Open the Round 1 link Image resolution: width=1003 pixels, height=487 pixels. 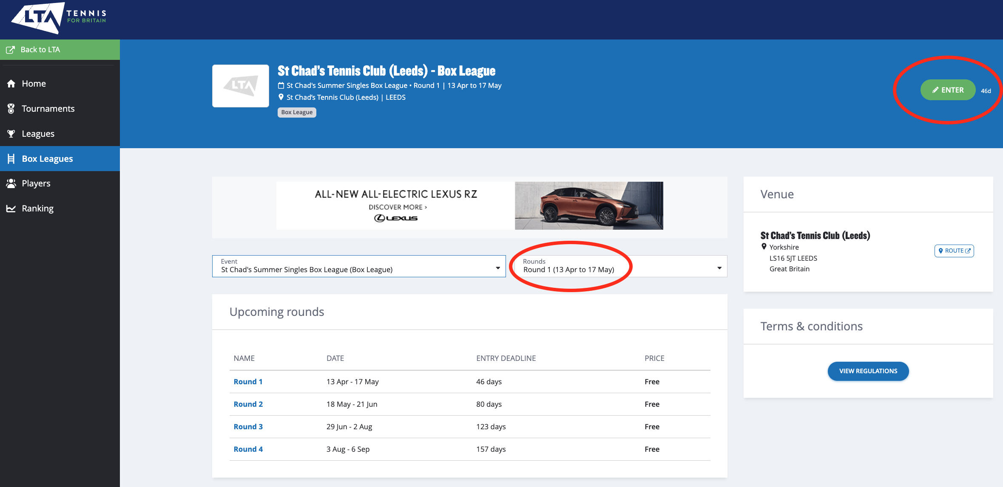coord(248,382)
